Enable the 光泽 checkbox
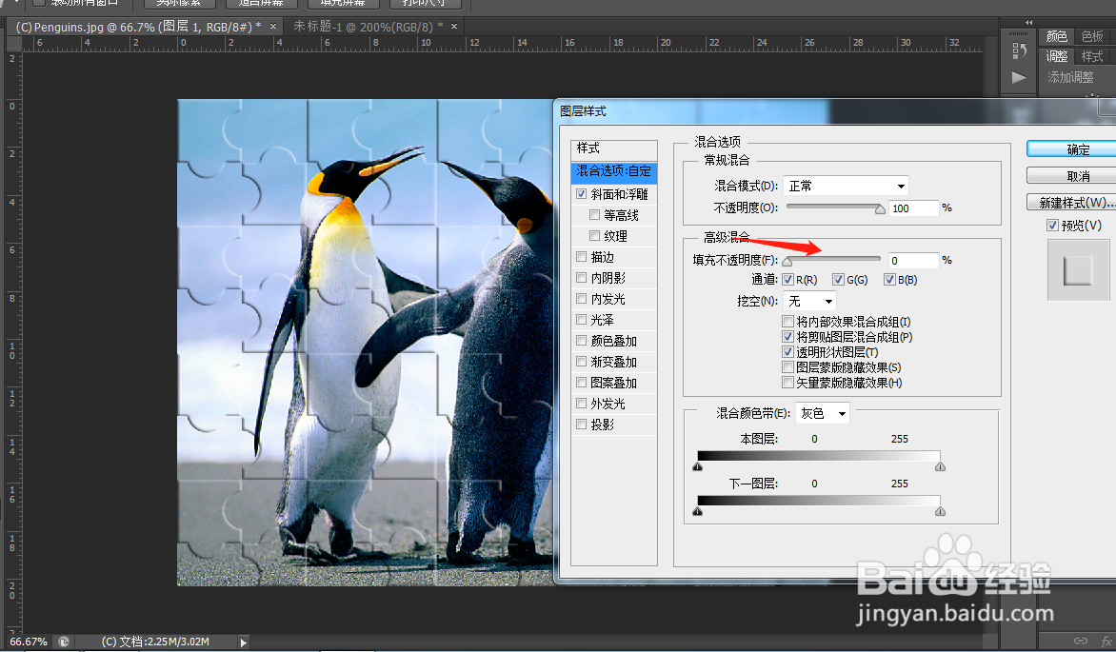The width and height of the screenshot is (1116, 652). (582, 319)
